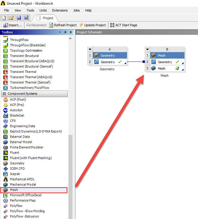This screenshot has width=198, height=219.
Task: Select Polyflow component
Action: pyautogui.click(x=16, y=206)
